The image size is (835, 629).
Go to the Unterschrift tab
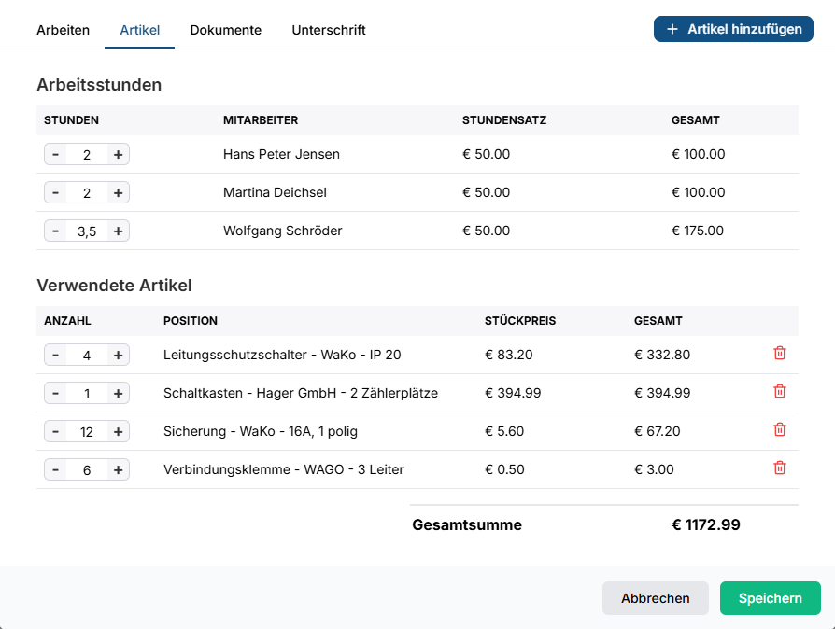tap(329, 30)
